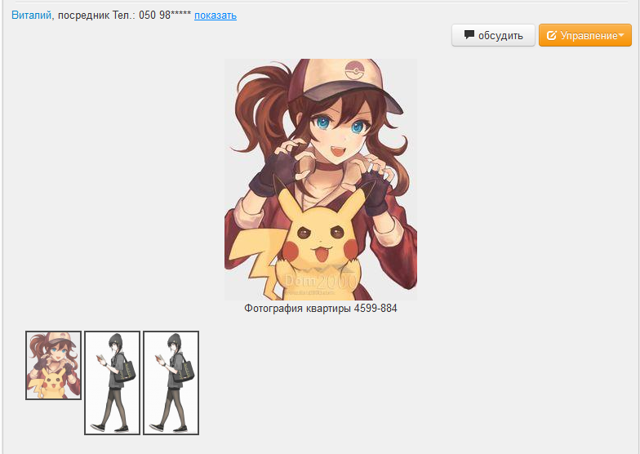
Task: Select the last walking girl thumbnail
Action: pyautogui.click(x=171, y=383)
